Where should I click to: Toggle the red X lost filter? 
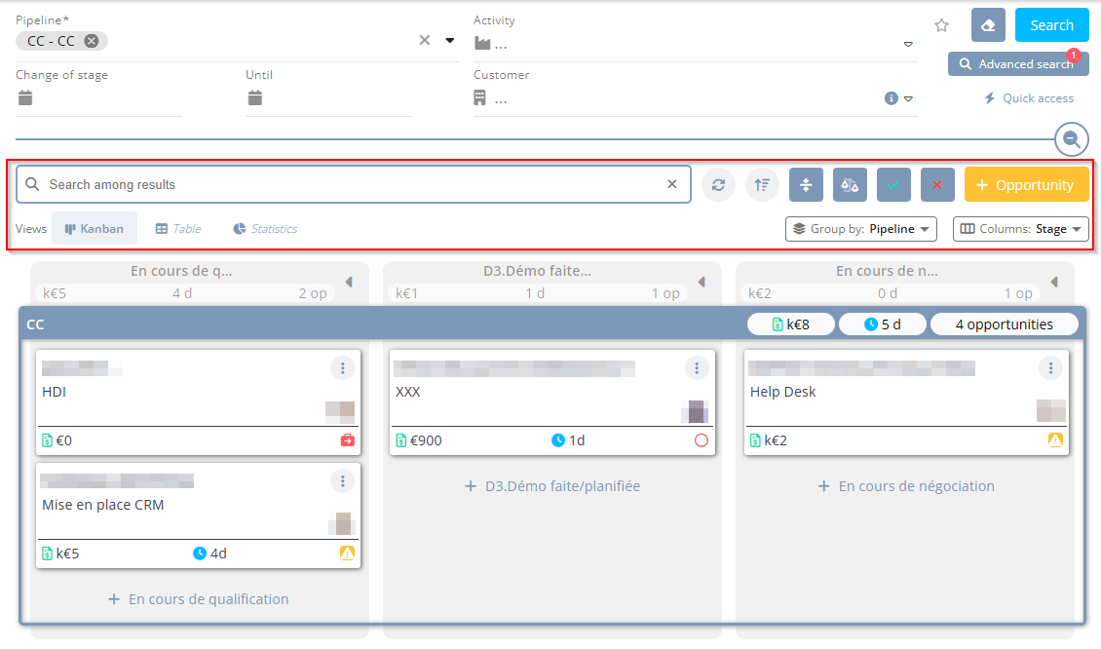click(937, 184)
